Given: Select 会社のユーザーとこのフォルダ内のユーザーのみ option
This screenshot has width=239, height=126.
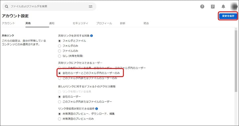Looking at the screenshot, I should [x=59, y=73].
